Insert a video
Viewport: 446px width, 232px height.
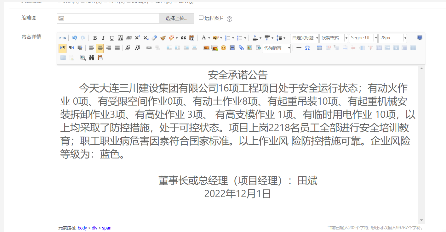click(232, 48)
